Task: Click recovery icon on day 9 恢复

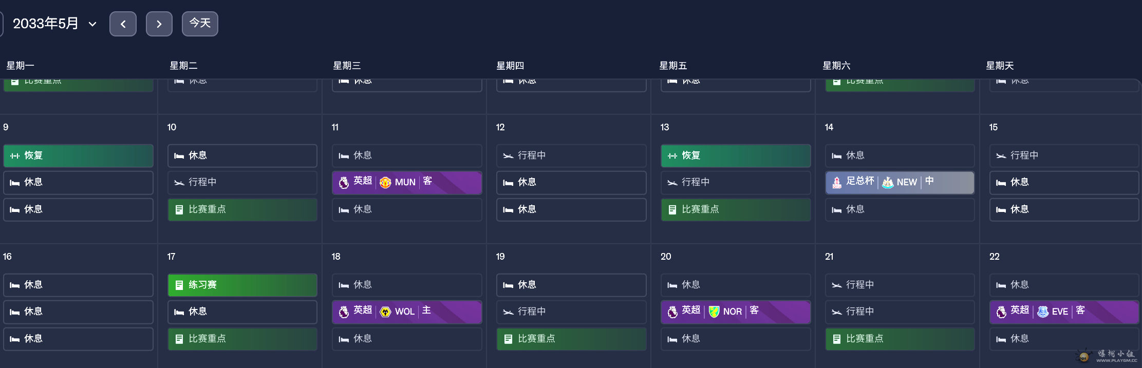Action: click(x=15, y=156)
